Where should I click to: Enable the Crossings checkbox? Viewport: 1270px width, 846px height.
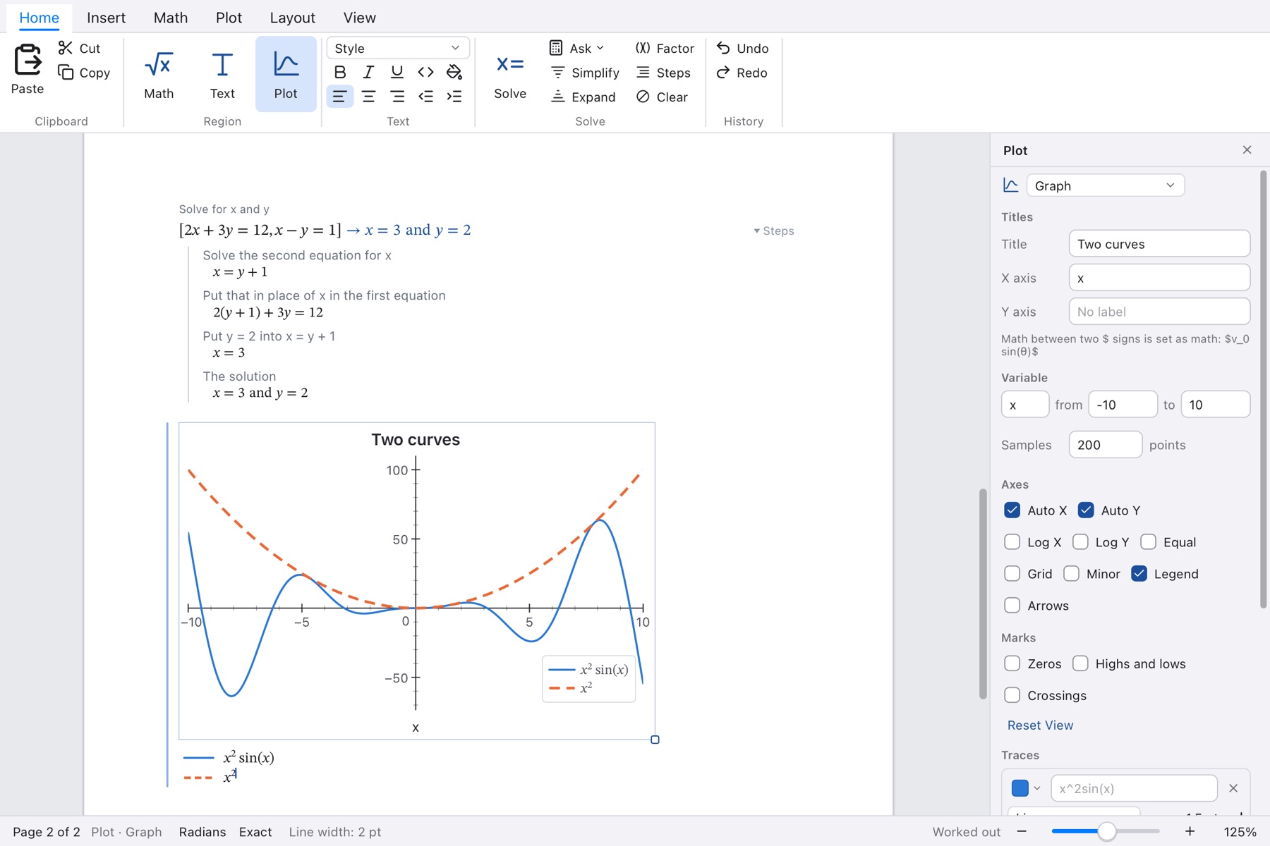click(1012, 695)
